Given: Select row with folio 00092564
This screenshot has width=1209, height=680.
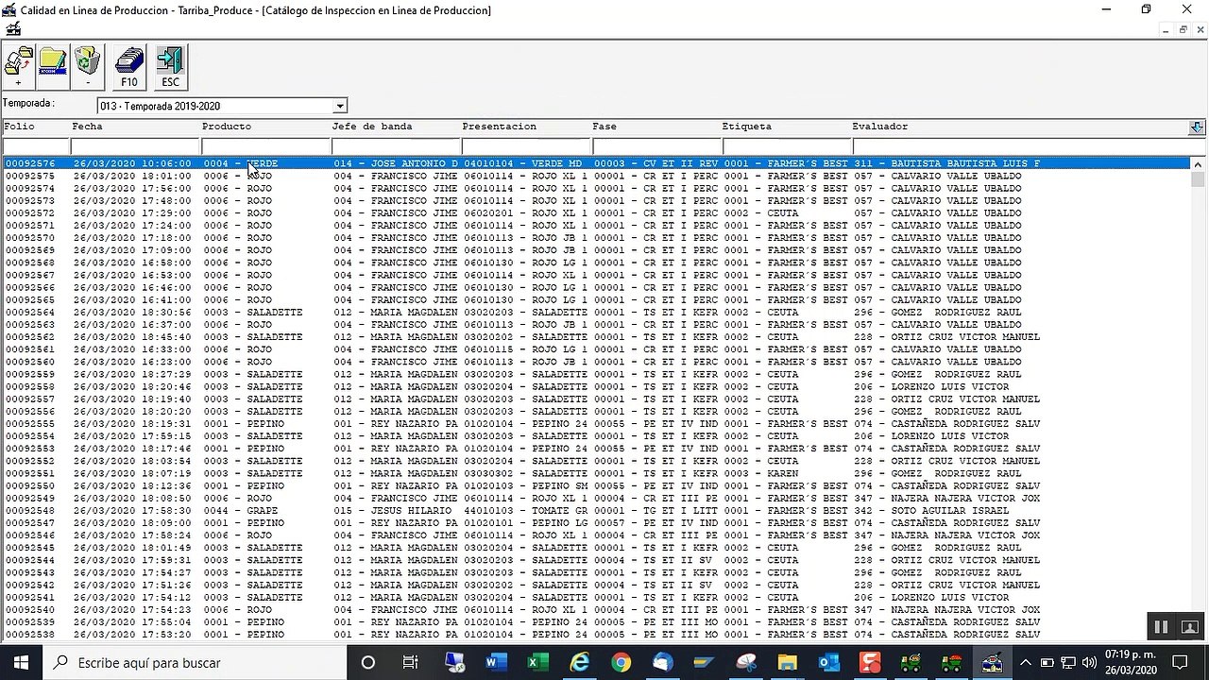Looking at the screenshot, I should [596, 312].
